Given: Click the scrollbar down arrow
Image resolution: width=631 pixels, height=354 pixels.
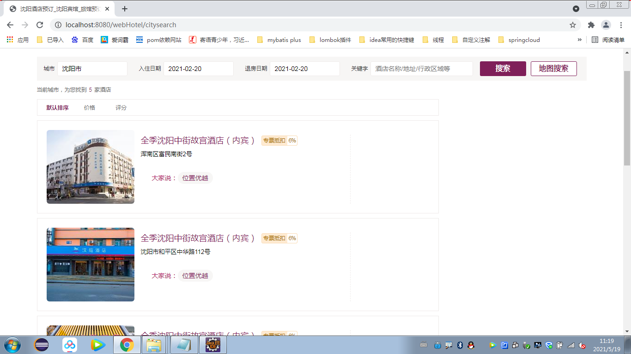Looking at the screenshot, I should [627, 331].
